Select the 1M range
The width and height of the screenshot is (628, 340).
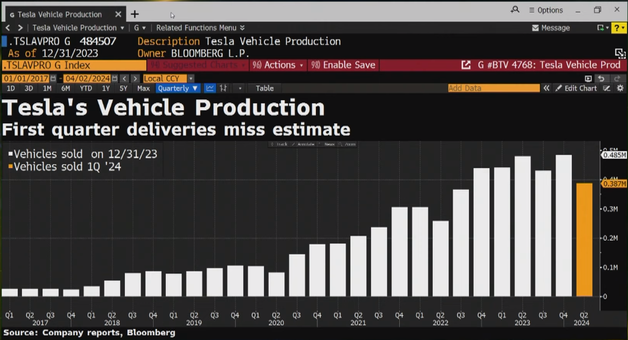click(x=47, y=89)
